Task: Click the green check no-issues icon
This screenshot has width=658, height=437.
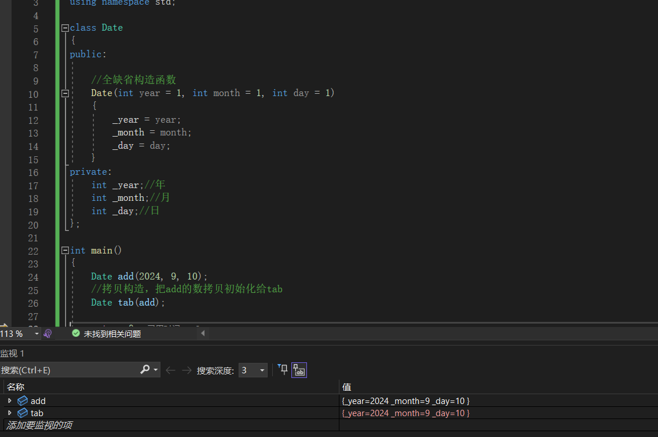Action: (x=76, y=333)
